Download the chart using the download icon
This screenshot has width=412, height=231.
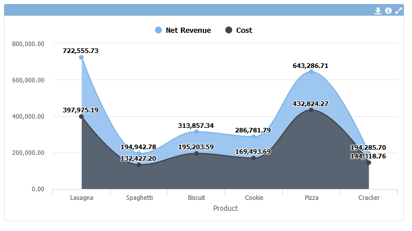378,10
